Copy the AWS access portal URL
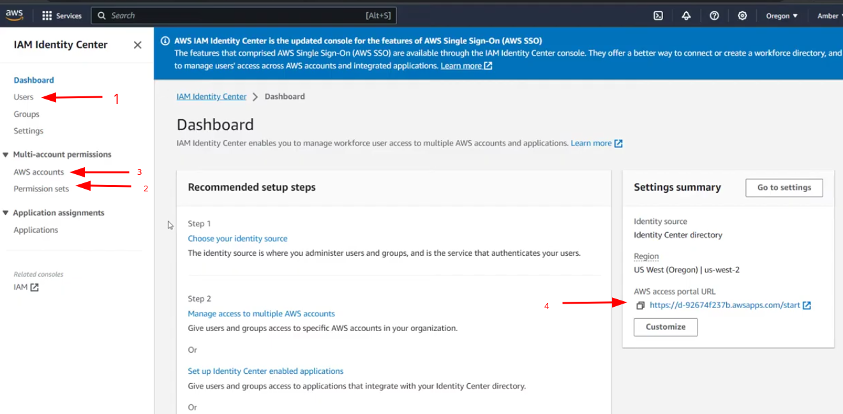The image size is (843, 414). [641, 306]
